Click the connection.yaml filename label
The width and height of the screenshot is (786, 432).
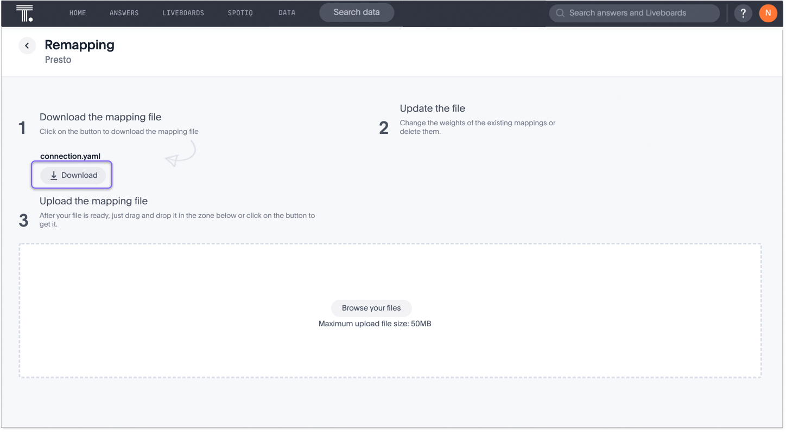(x=70, y=156)
